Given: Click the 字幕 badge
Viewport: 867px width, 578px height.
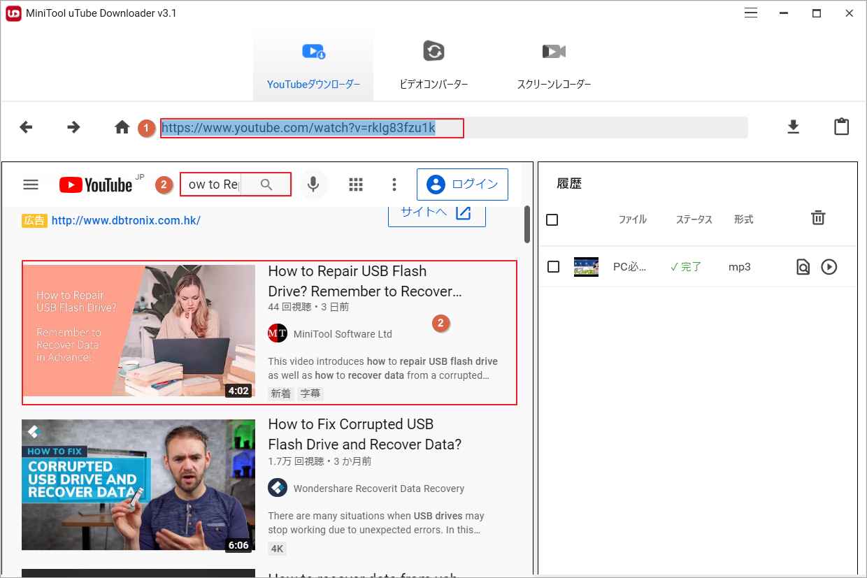Looking at the screenshot, I should [x=310, y=393].
